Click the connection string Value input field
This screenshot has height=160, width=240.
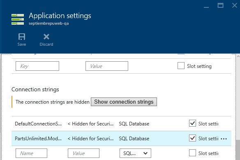coord(83,153)
